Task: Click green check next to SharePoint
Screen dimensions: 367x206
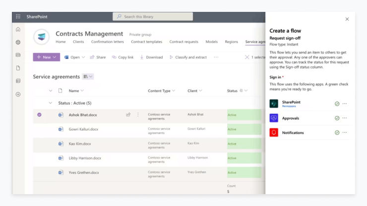Action: (337, 103)
